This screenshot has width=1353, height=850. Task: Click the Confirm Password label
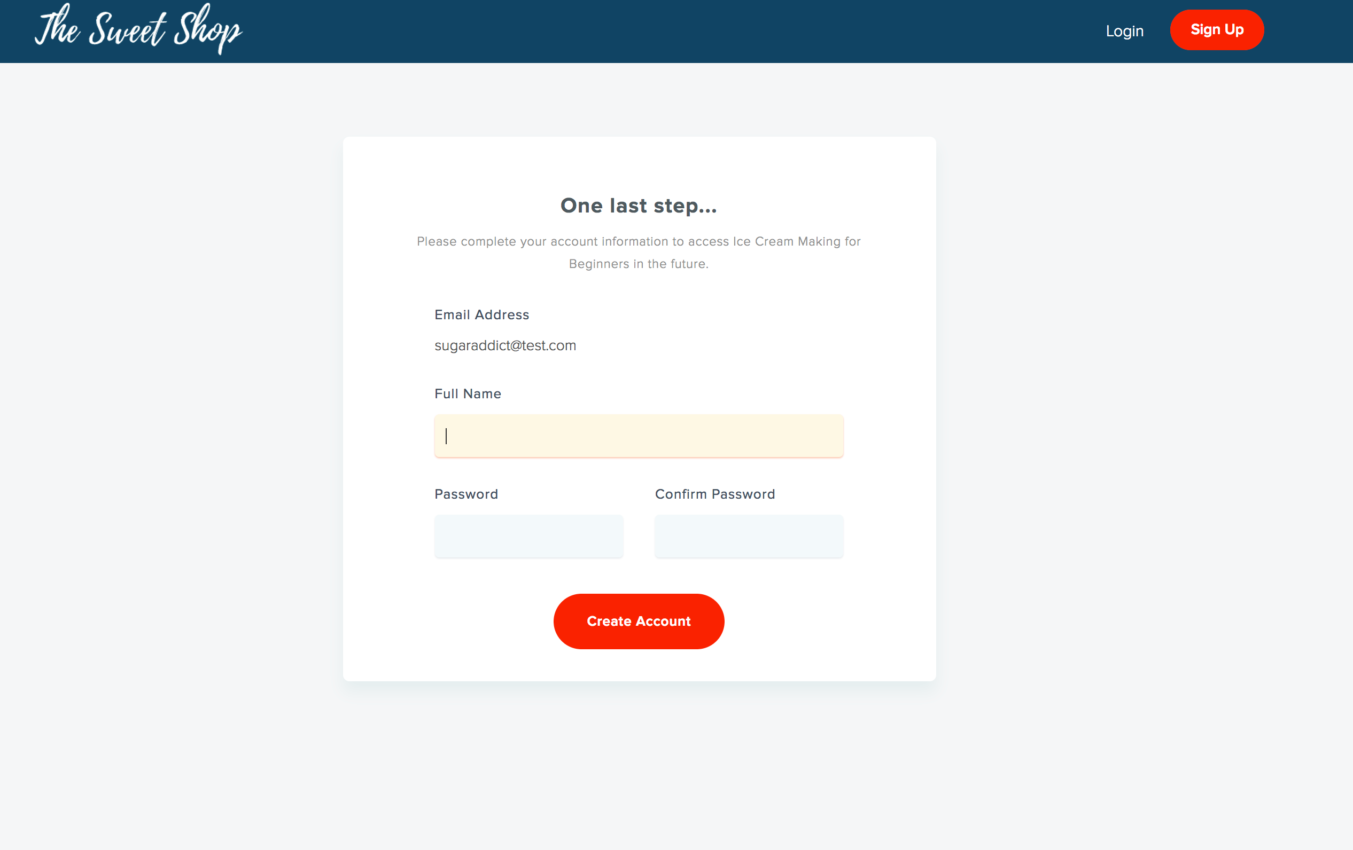coord(715,494)
